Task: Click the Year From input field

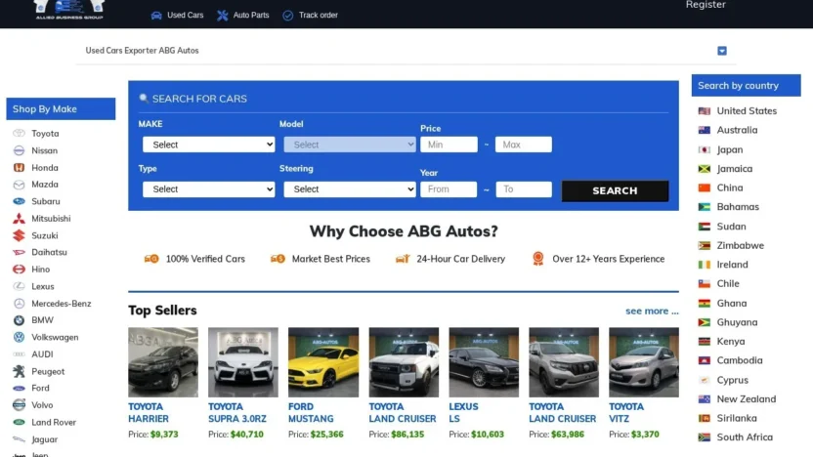Action: (449, 189)
